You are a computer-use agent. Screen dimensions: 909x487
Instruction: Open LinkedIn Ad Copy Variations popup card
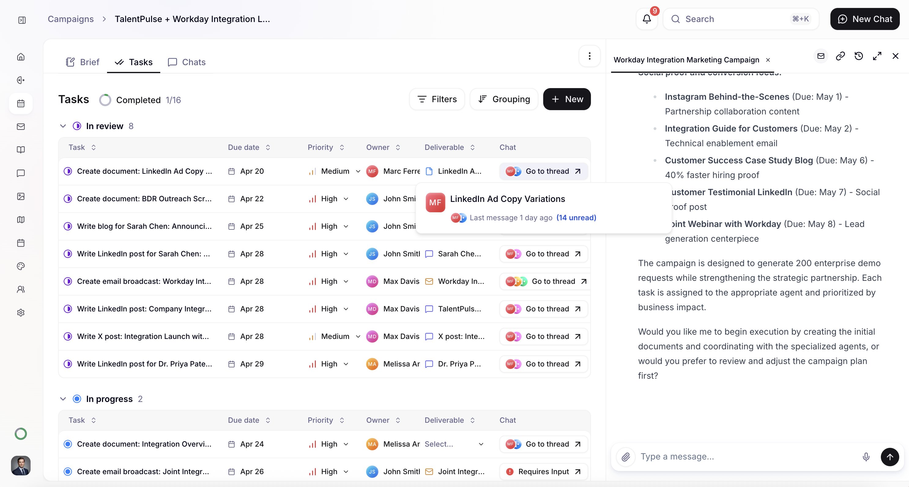(544, 208)
